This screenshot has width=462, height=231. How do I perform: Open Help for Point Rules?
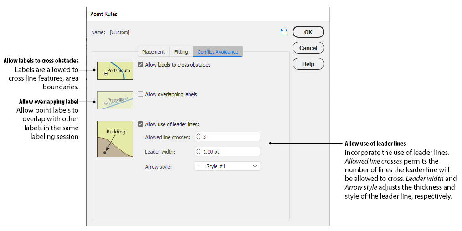[x=308, y=64]
